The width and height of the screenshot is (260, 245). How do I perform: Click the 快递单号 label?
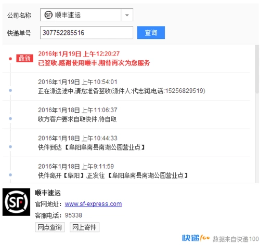coord(19,33)
